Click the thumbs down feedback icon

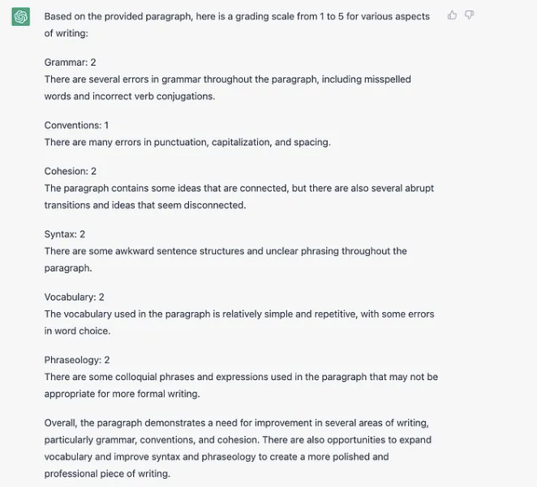coord(470,15)
